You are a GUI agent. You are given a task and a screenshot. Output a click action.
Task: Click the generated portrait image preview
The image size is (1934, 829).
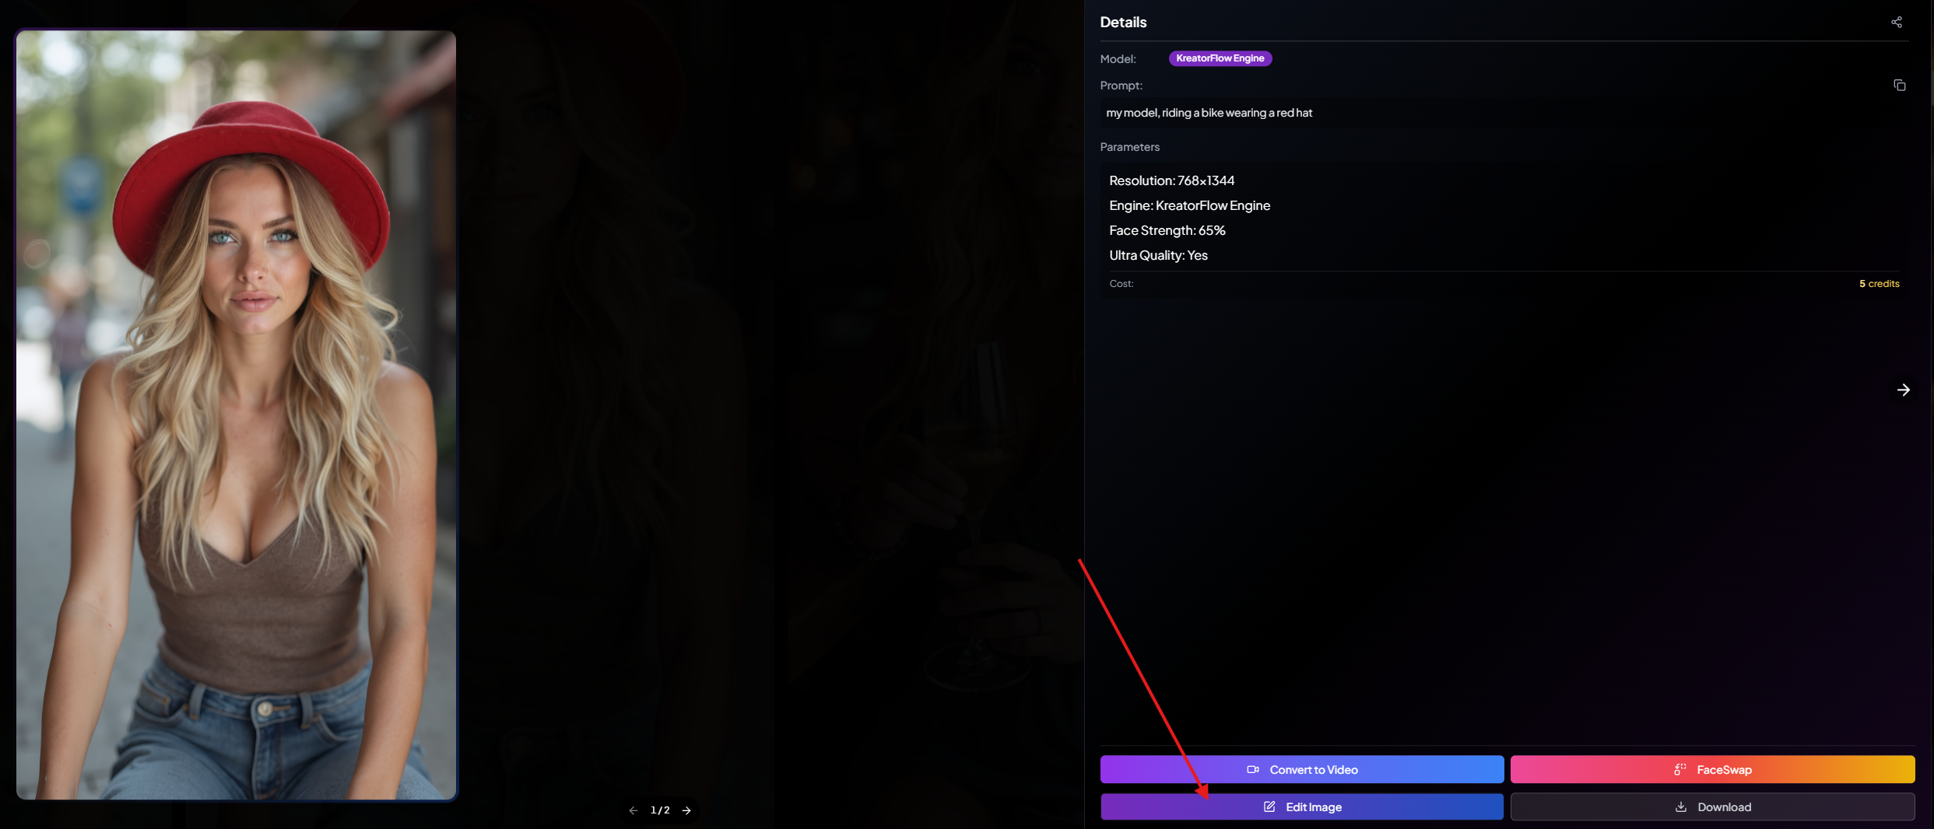click(237, 415)
